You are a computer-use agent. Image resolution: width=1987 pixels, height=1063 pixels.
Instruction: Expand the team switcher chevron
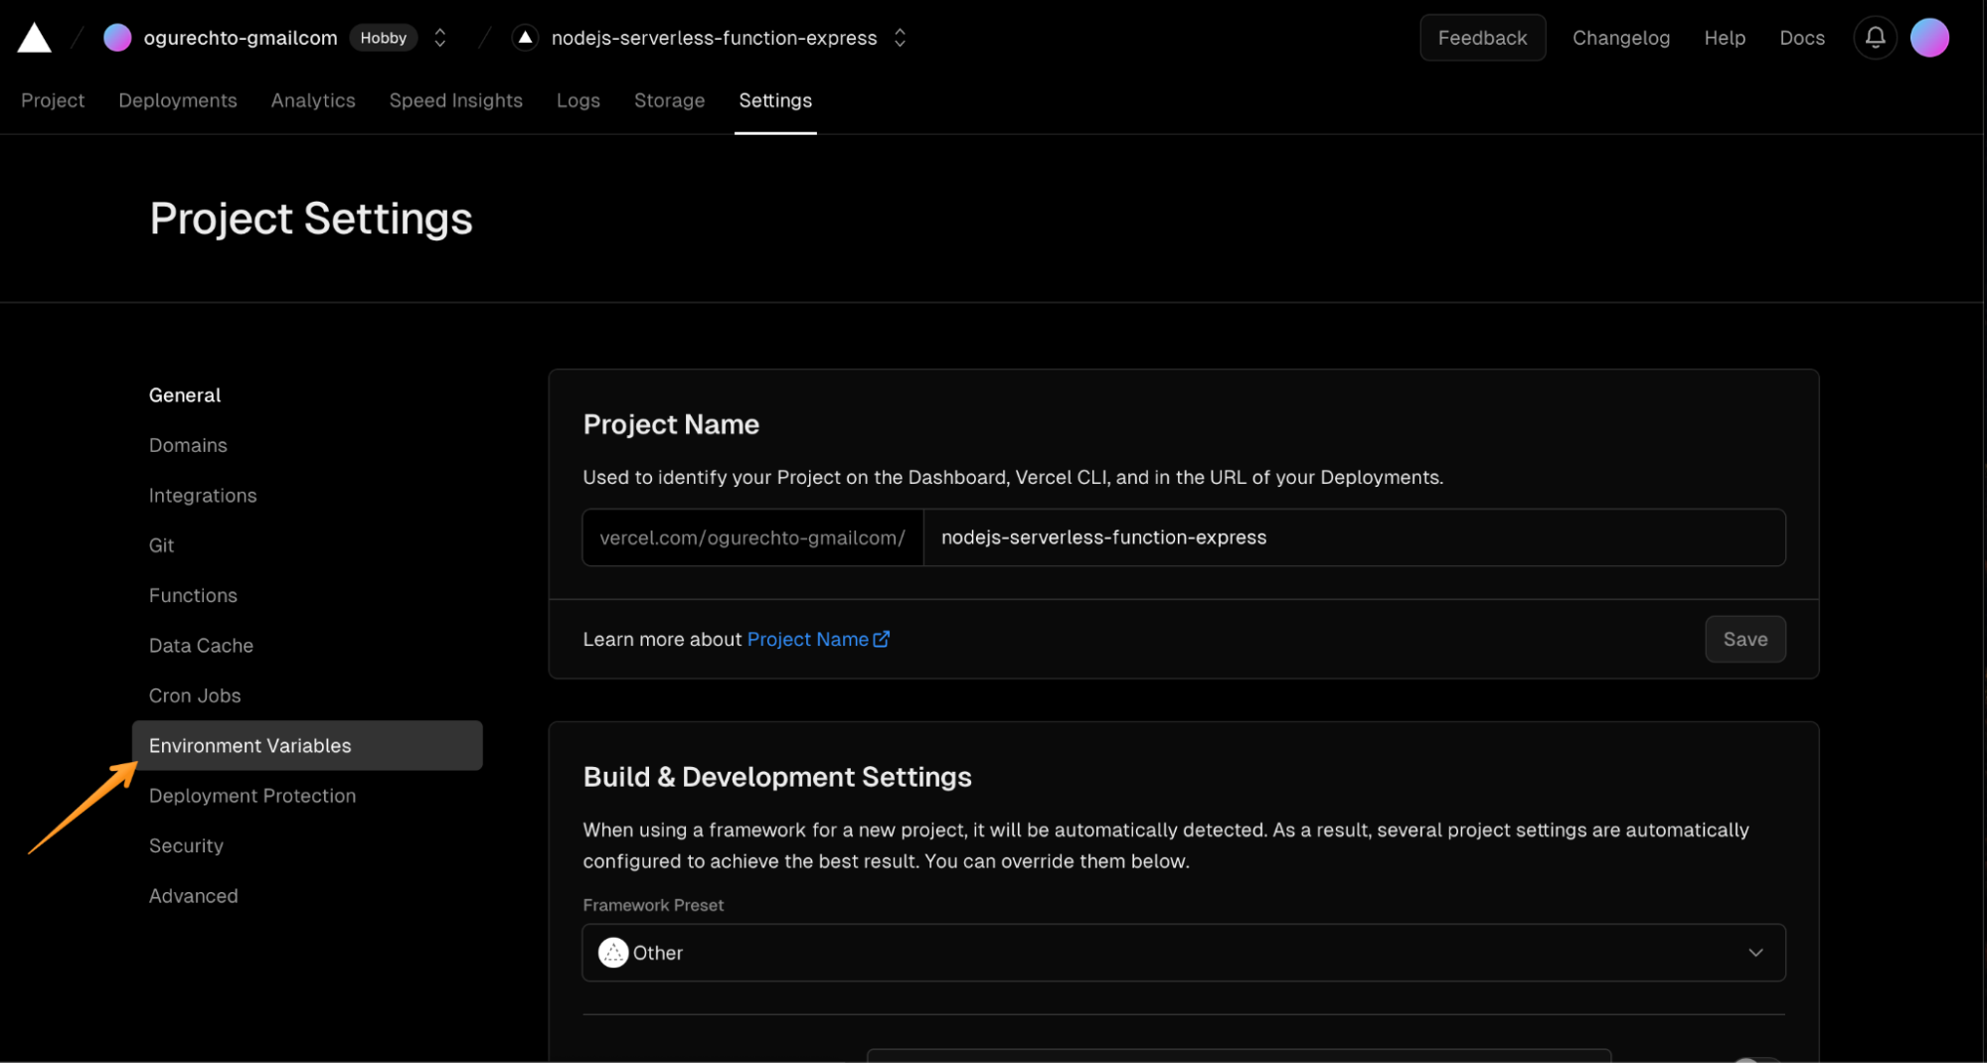[439, 37]
